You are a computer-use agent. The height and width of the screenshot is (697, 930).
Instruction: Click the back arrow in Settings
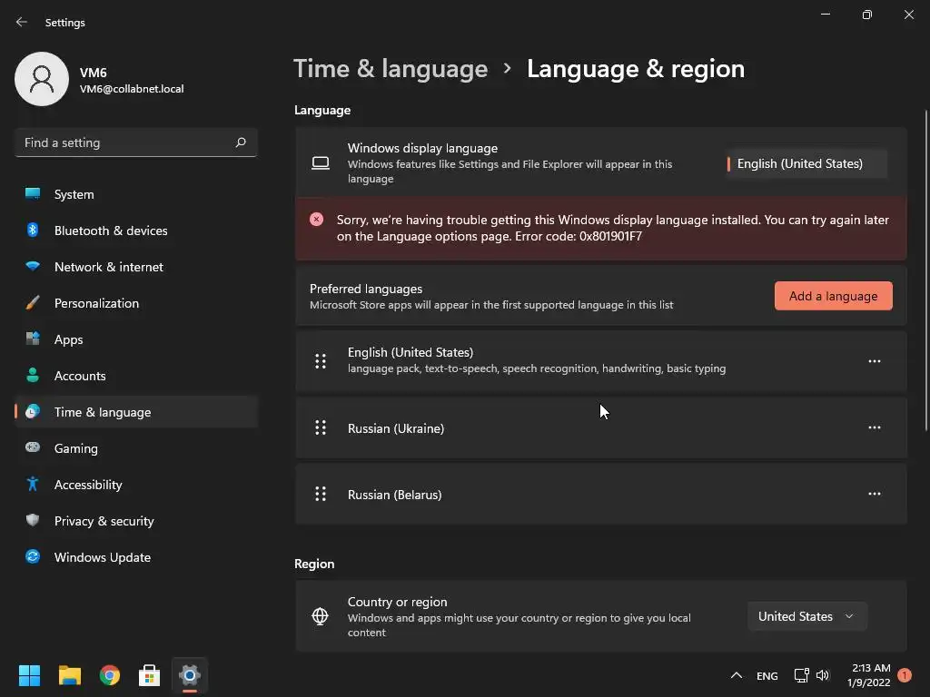(22, 22)
